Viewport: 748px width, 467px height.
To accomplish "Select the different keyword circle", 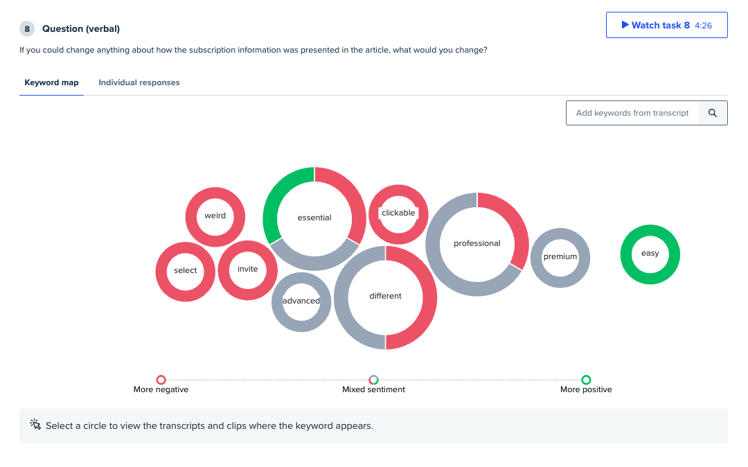I will click(386, 298).
